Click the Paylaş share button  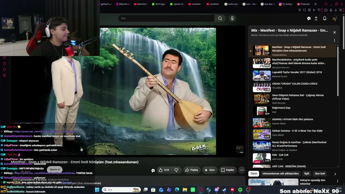[x=191, y=170]
